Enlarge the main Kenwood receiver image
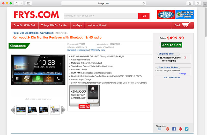 coord(38,70)
